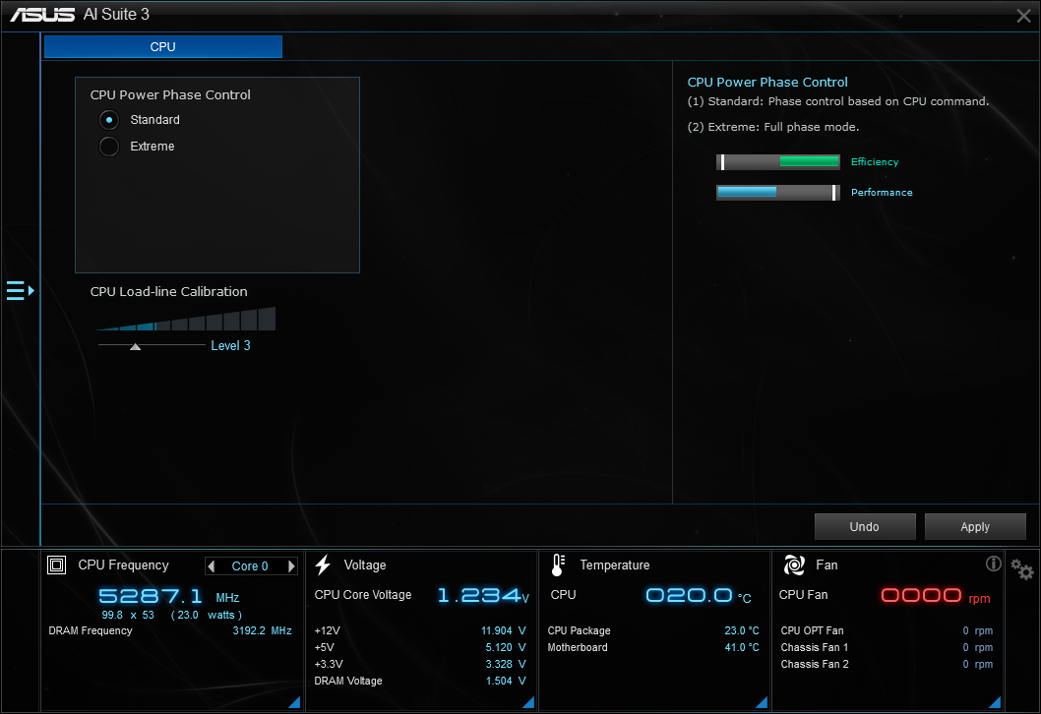Click the 99.8 x 53 multiplier text
This screenshot has height=714, width=1041.
pyautogui.click(x=128, y=615)
